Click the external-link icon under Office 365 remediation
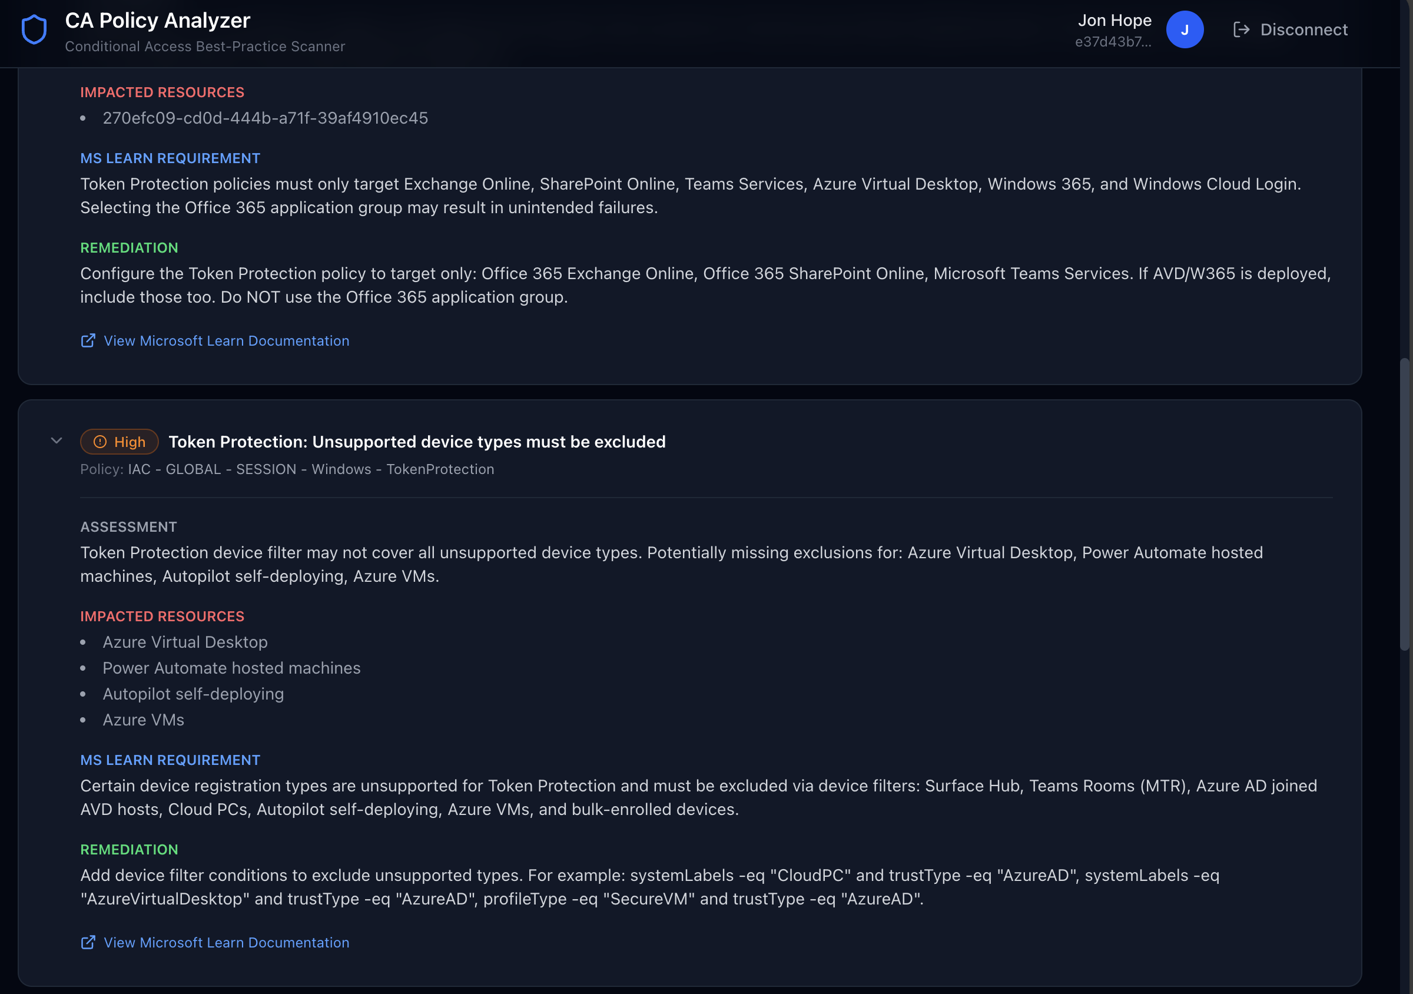Screen dimensions: 1413x994 pos(88,340)
